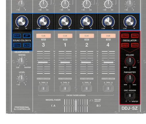Image resolution: width=146 pixels, height=124 pixels.
Task: Activate the JET effect button
Action: (x=27, y=36)
